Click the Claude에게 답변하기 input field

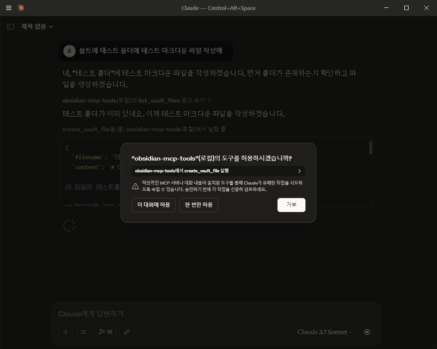(x=216, y=314)
